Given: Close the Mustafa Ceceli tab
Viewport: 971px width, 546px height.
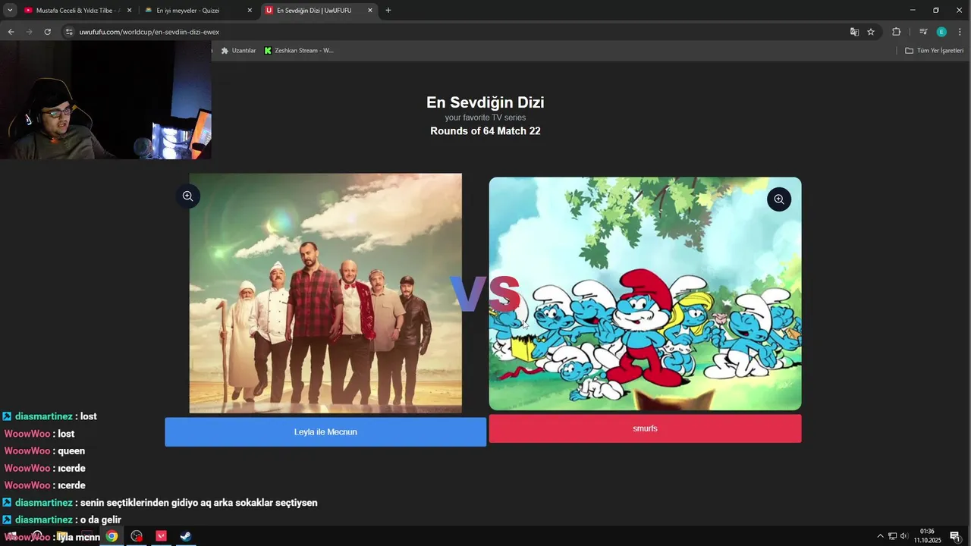Looking at the screenshot, I should 129,11.
